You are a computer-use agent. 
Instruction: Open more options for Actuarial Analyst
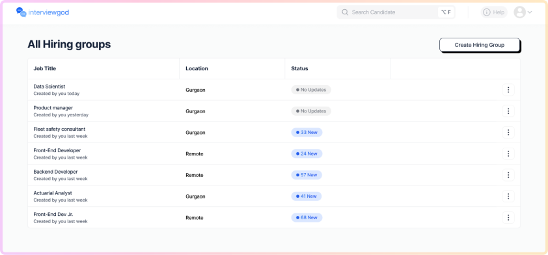click(508, 196)
